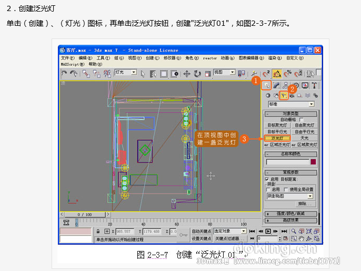Image resolution: width=361 pixels, height=271 pixels.
Task: Open the 编辑 menu
Action: pos(85,58)
